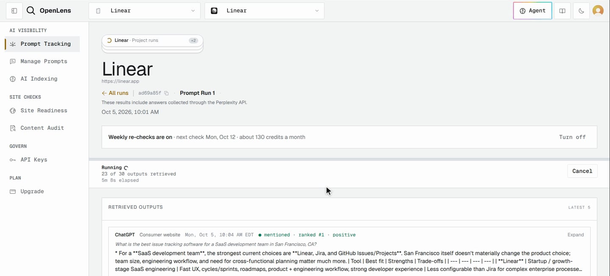The image size is (610, 276).
Task: Click the +2 runs badge
Action: (x=193, y=41)
